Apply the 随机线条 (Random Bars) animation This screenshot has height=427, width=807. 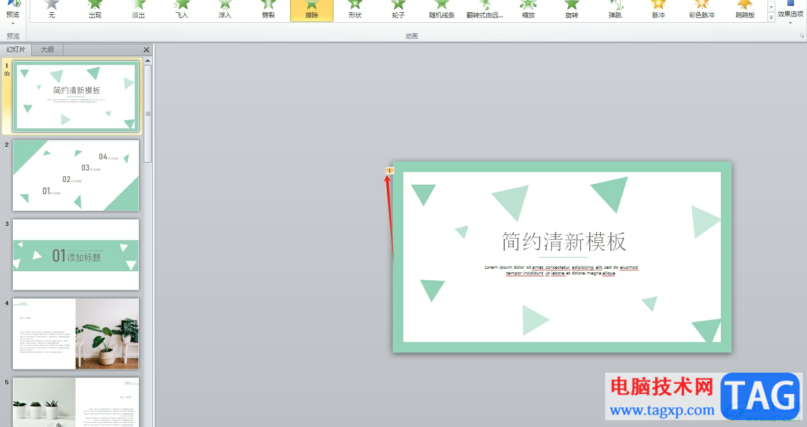442,10
